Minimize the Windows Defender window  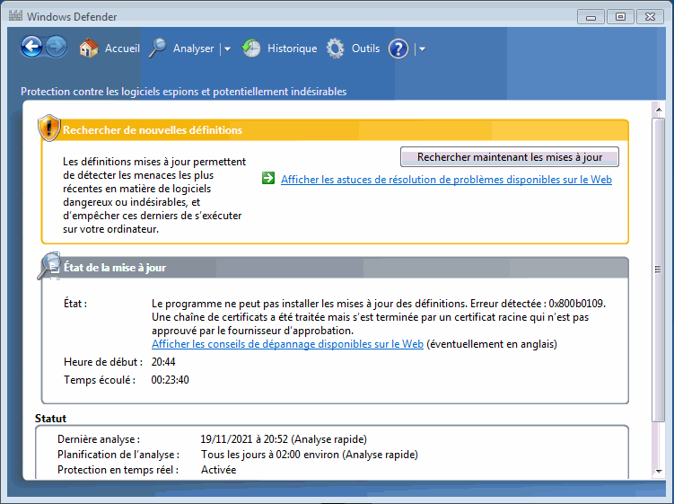[x=591, y=17]
